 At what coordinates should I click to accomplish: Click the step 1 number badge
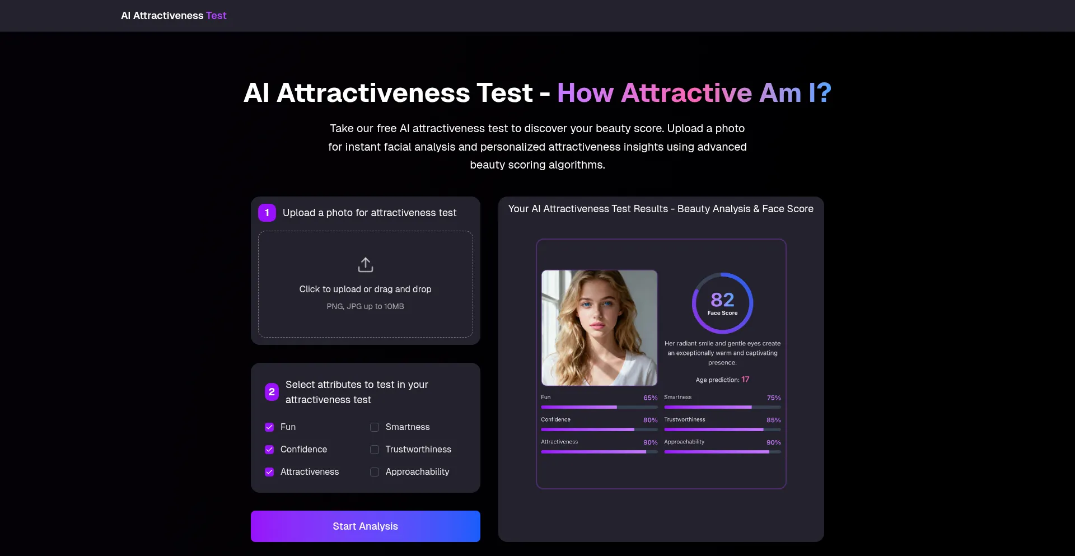(x=267, y=213)
